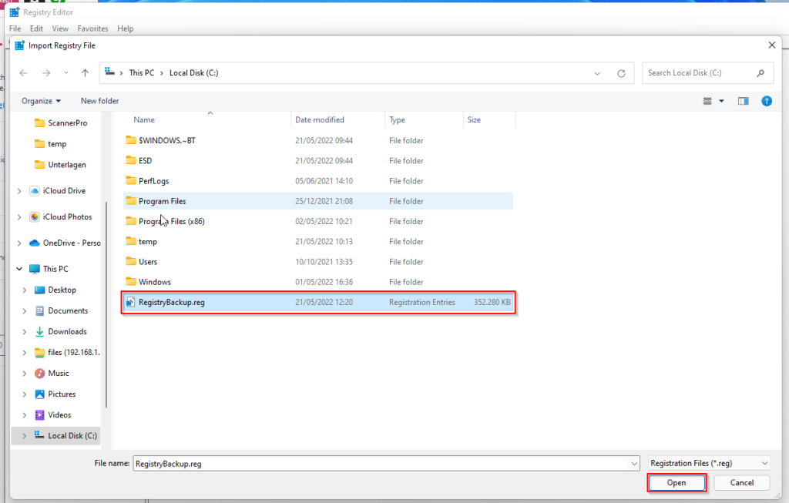Sort files by Date modified column
Image resolution: width=789 pixels, height=503 pixels.
pyautogui.click(x=320, y=120)
